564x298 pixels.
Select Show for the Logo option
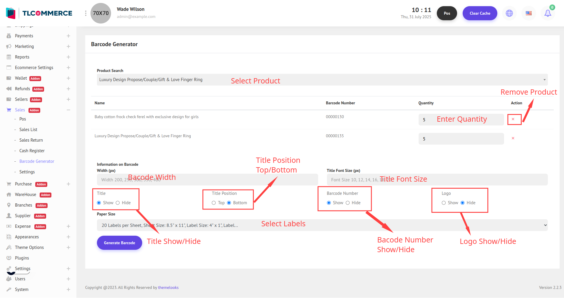click(x=444, y=203)
